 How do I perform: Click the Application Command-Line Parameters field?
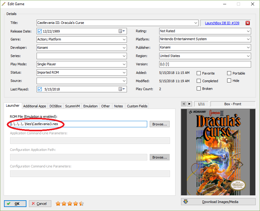click(90, 141)
